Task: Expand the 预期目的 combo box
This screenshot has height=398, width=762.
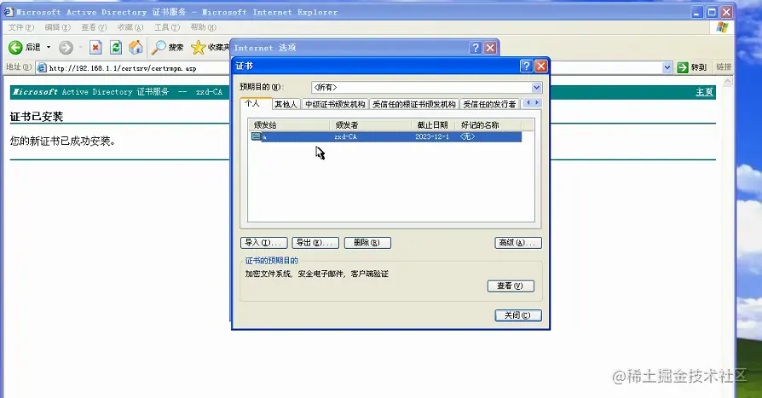Action: click(x=536, y=88)
